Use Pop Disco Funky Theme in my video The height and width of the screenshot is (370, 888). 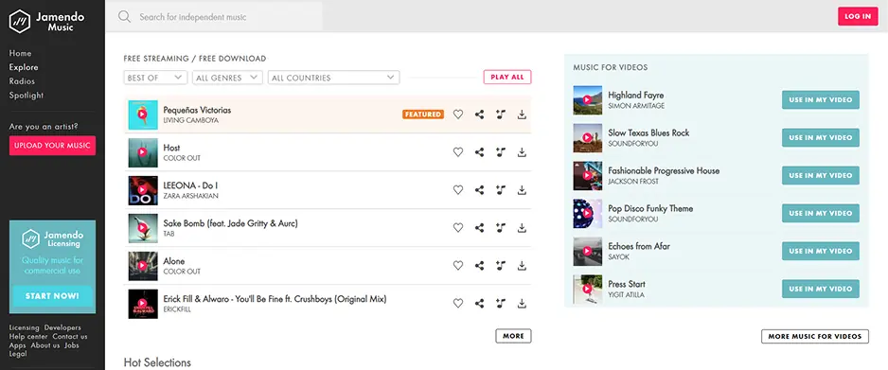click(x=821, y=213)
